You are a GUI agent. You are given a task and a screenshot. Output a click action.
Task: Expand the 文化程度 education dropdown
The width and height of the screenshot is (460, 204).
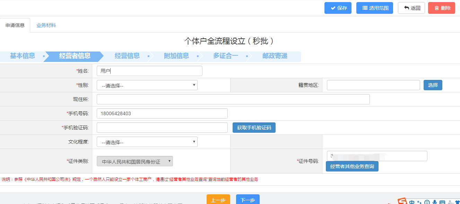point(147,142)
